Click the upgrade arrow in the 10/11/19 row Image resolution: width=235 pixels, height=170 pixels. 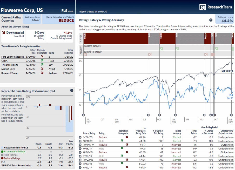[x=122, y=141]
